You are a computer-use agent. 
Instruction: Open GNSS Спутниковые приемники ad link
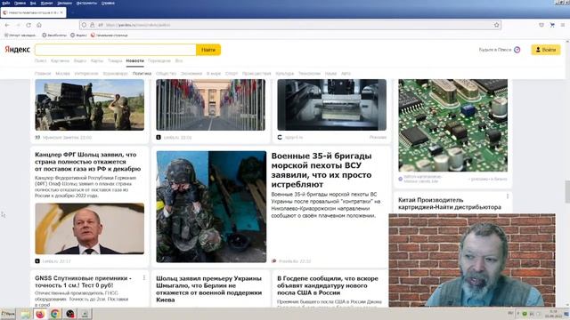pyautogui.click(x=83, y=282)
